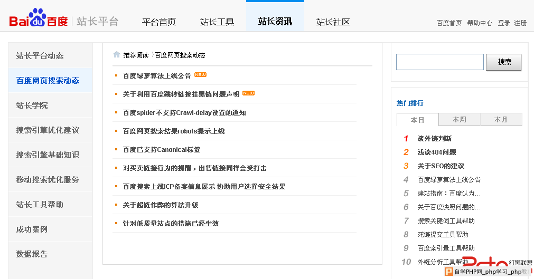This screenshot has height=279, width=534.
Task: Open the 帮助中心 link
Action: [480, 23]
